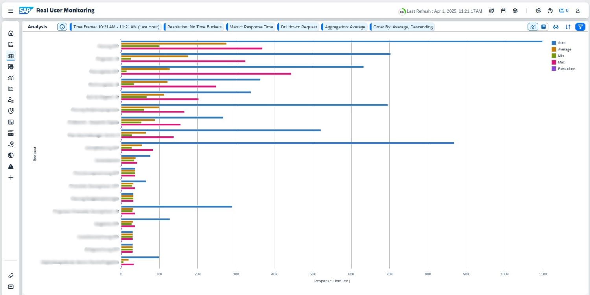
Task: Click the Metric: Response Time chip
Action: [250, 27]
